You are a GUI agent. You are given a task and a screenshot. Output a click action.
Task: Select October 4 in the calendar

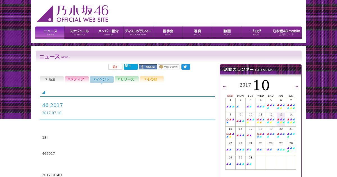pos(261,105)
